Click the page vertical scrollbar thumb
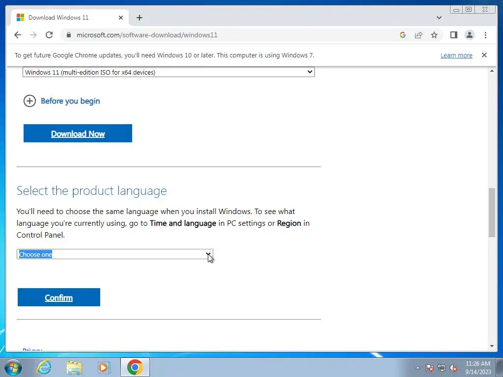 [492, 213]
